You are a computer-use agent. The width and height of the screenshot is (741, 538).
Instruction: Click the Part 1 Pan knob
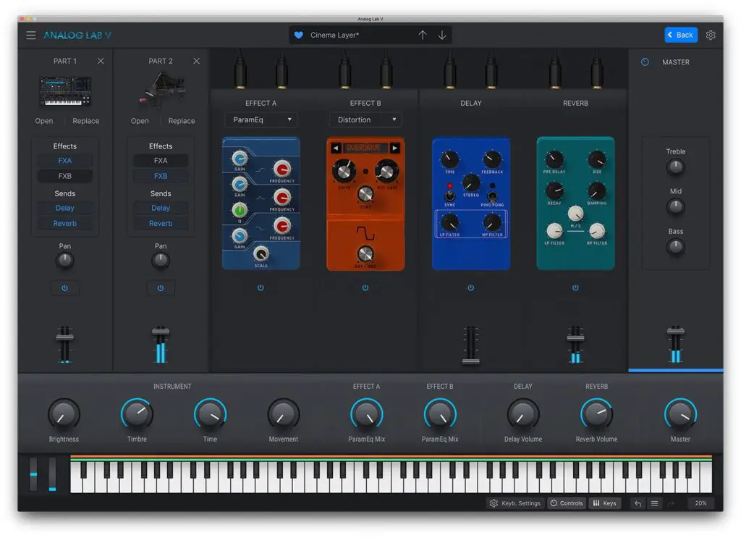pos(64,261)
